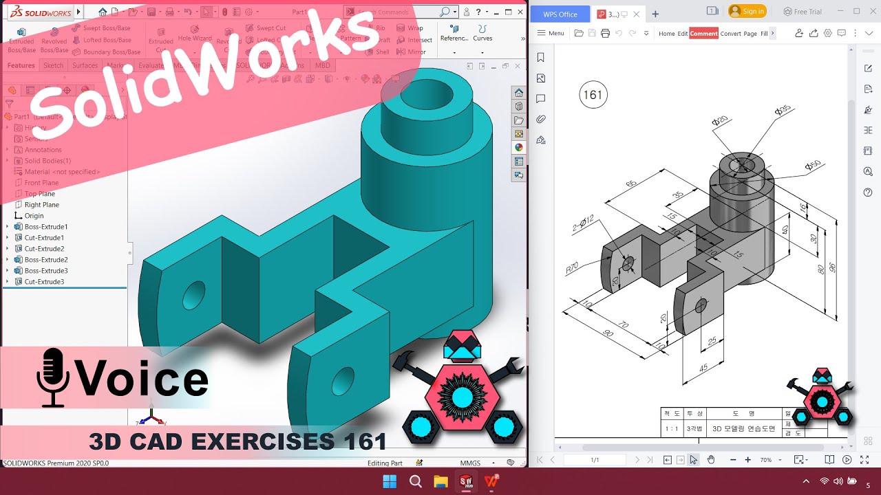Click the Rebuild traffic-light icon in SolidWorks

click(225, 12)
